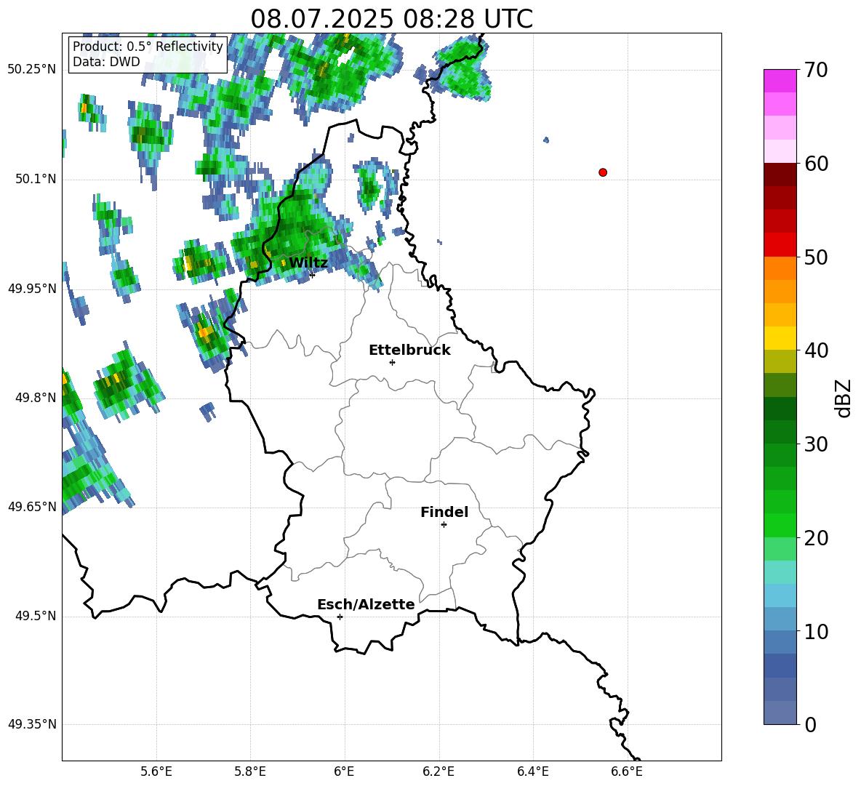The image size is (861, 786).
Task: Click the Esch/Alzette station cross marker
Action: [x=340, y=617]
